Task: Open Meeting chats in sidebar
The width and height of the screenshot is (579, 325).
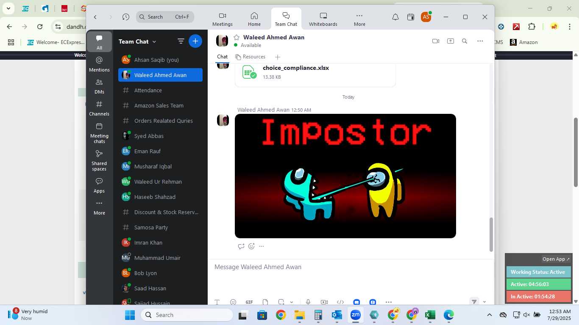Action: point(99,133)
